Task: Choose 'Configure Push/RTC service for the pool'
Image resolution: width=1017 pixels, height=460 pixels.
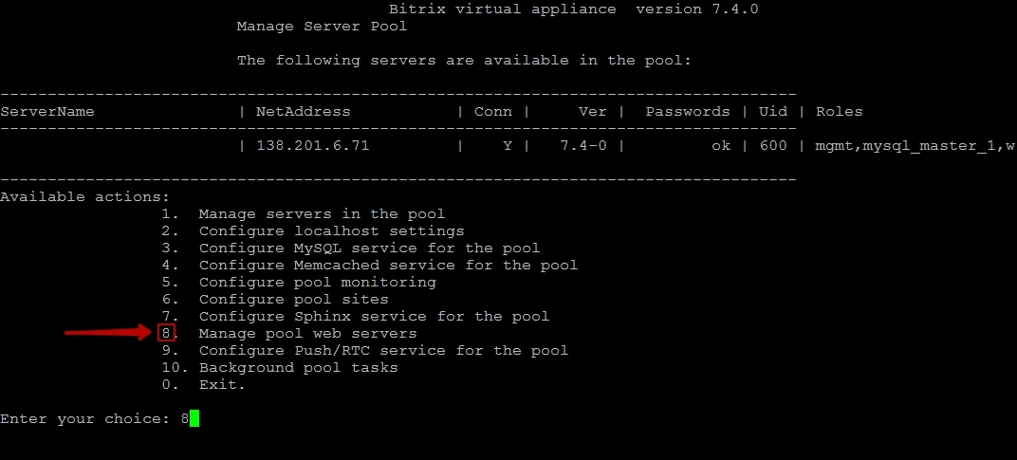Action: coord(383,350)
